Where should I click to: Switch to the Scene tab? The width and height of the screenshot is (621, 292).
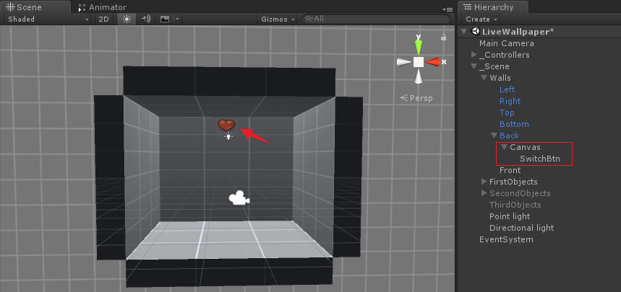point(35,7)
